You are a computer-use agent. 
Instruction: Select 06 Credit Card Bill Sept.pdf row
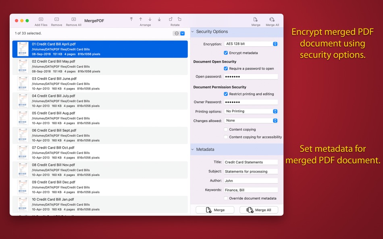pos(100,135)
